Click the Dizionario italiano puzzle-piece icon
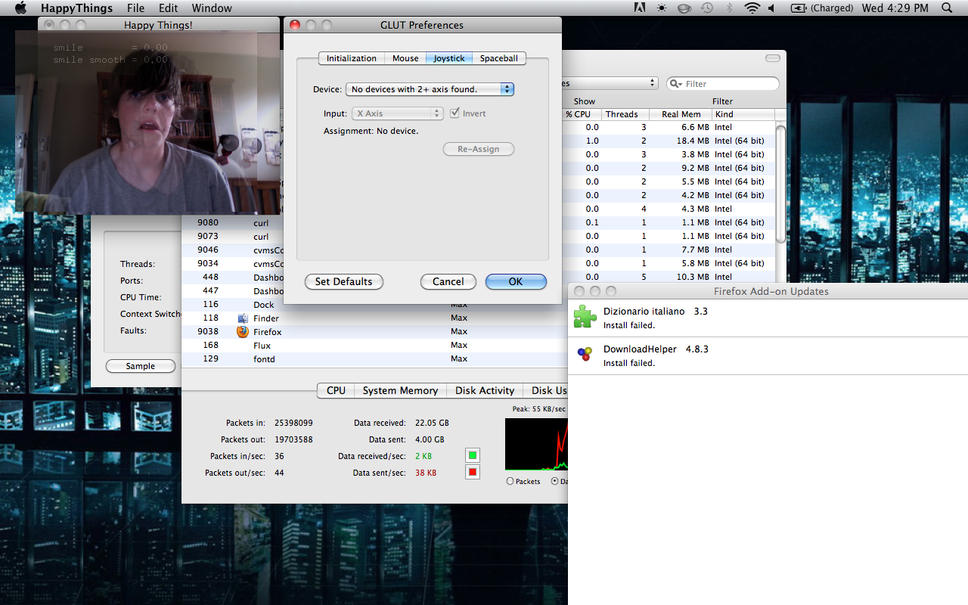Screen dimensions: 968x605 coord(585,317)
